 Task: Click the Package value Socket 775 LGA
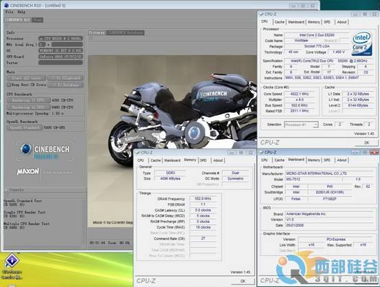coord(317,46)
